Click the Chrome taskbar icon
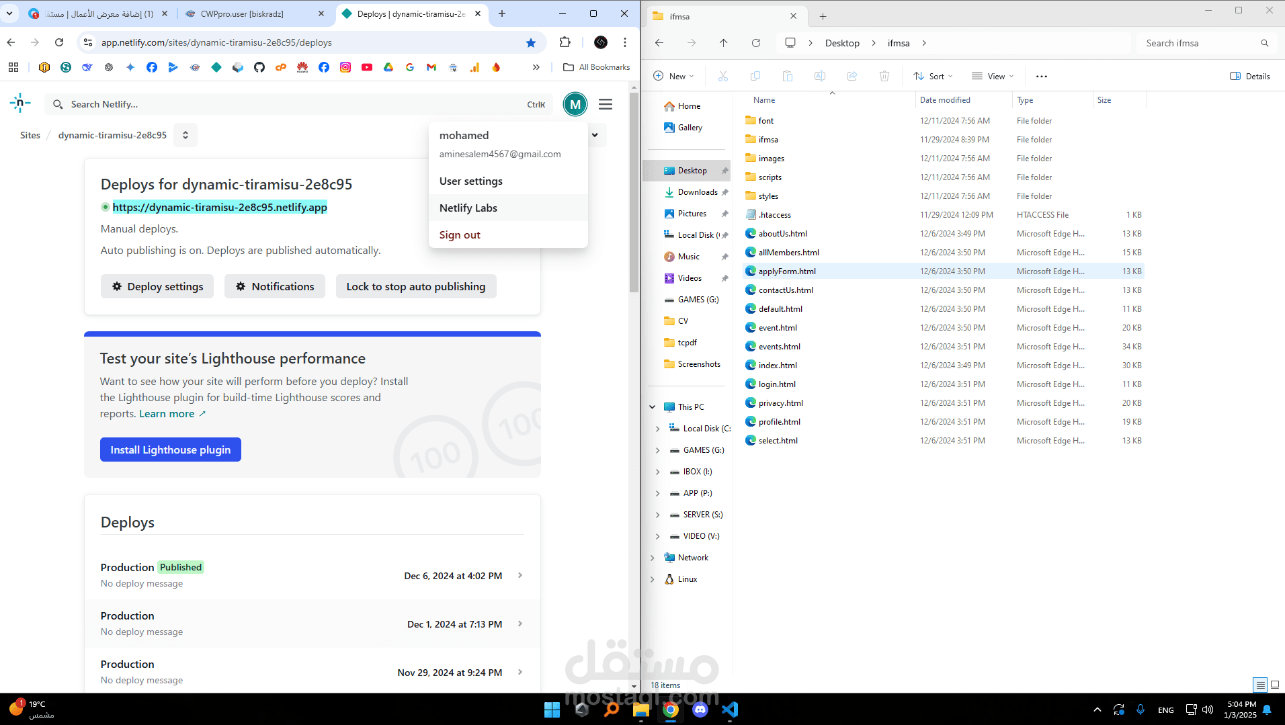This screenshot has height=725, width=1285. point(671,710)
